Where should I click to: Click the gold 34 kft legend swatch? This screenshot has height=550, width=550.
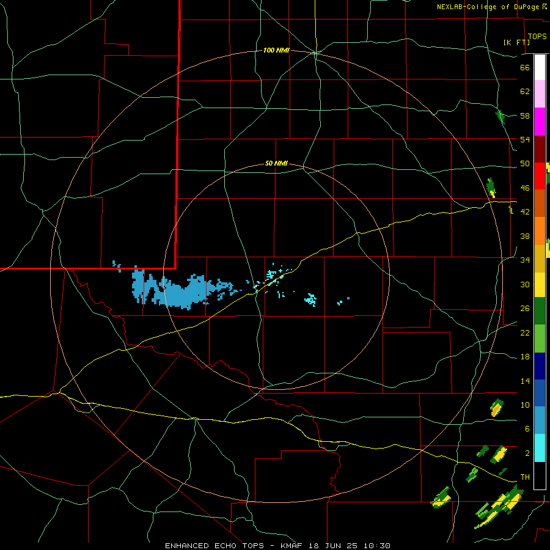tap(540, 258)
